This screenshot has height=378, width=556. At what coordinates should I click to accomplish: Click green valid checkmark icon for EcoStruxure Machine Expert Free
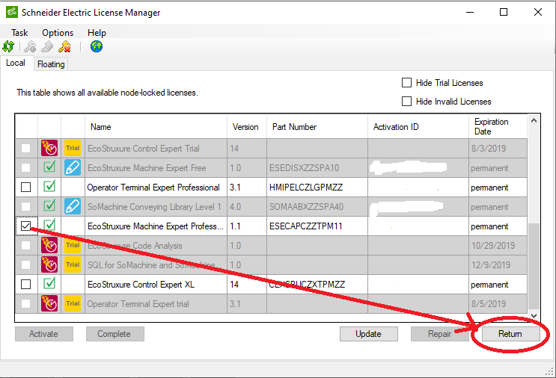(49, 167)
